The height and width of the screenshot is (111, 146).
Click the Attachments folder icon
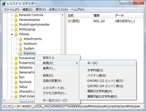click(x=20, y=39)
